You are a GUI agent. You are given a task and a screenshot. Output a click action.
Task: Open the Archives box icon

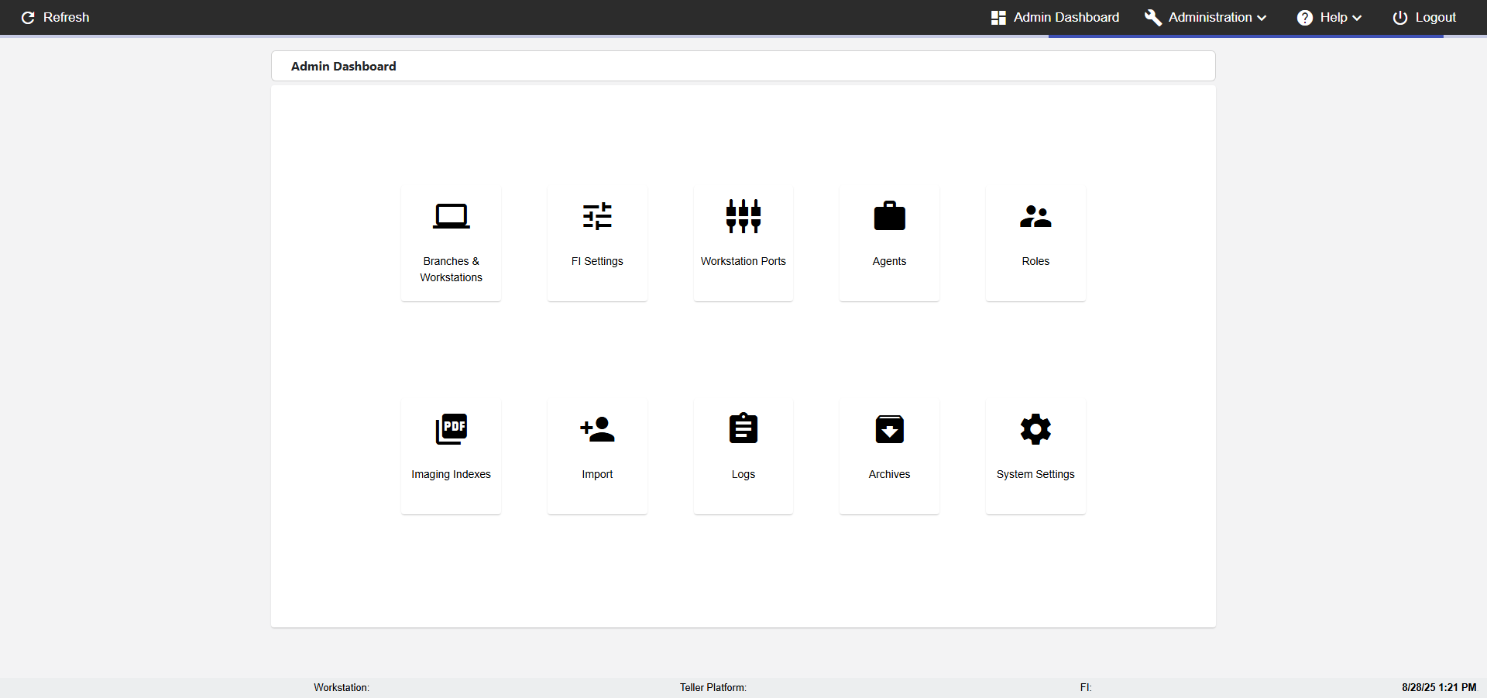click(x=889, y=429)
